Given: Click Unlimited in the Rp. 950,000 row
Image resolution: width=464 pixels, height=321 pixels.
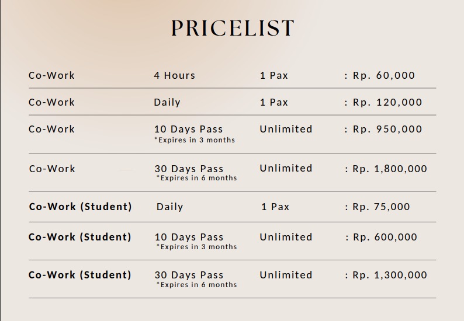Looking at the screenshot, I should pyautogui.click(x=286, y=129).
